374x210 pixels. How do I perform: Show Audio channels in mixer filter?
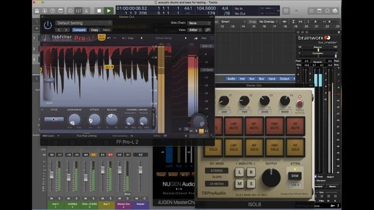(x=231, y=79)
